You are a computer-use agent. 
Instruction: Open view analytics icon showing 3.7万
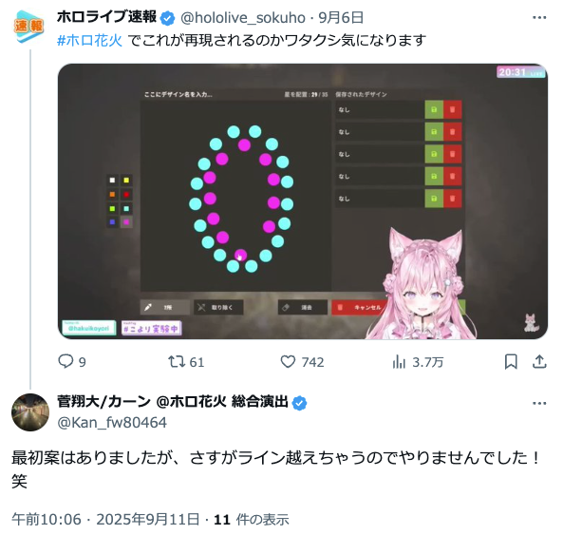399,361
